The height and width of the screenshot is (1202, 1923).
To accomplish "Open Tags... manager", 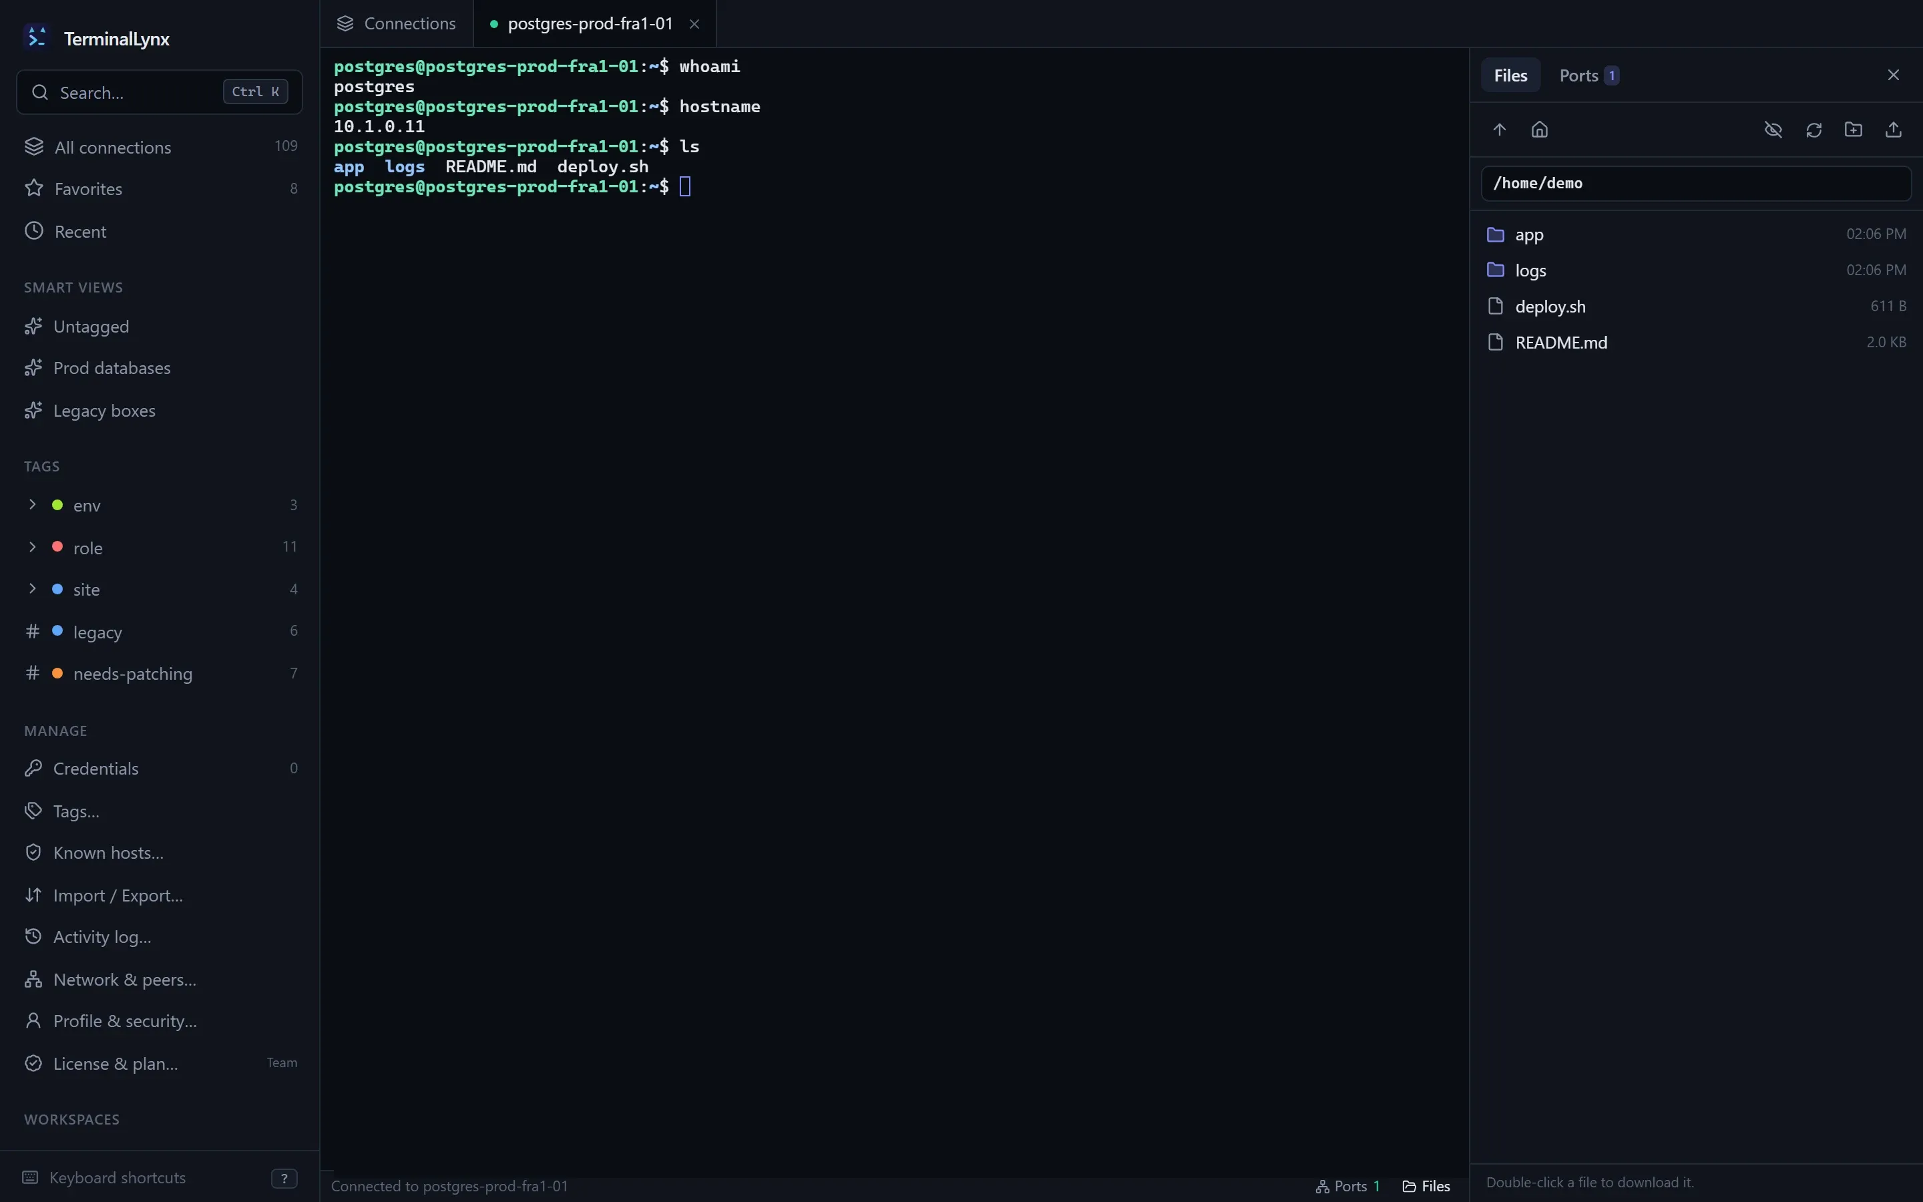I will pos(160,811).
